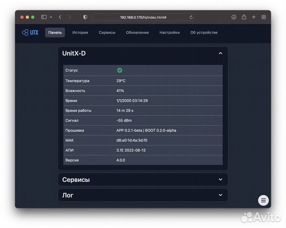This screenshot has height=228, width=286.
Task: Click the UTX logo
Action: click(30, 33)
